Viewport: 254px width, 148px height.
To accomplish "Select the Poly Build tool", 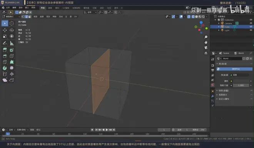I will pos(12,62).
